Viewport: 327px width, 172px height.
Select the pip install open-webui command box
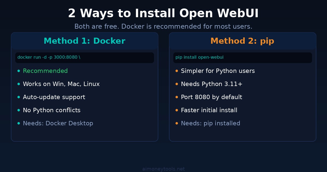(243, 58)
